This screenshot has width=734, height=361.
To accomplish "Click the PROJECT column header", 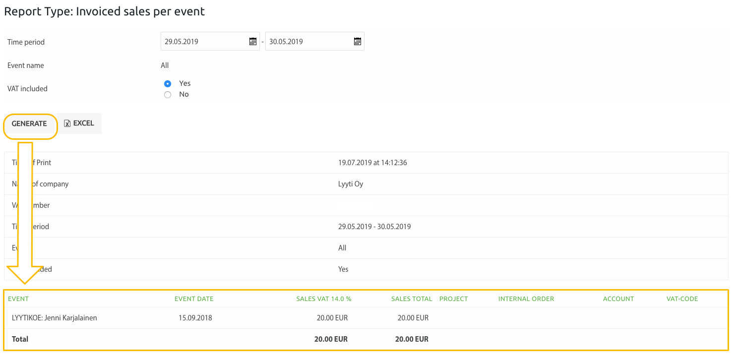I will click(454, 299).
